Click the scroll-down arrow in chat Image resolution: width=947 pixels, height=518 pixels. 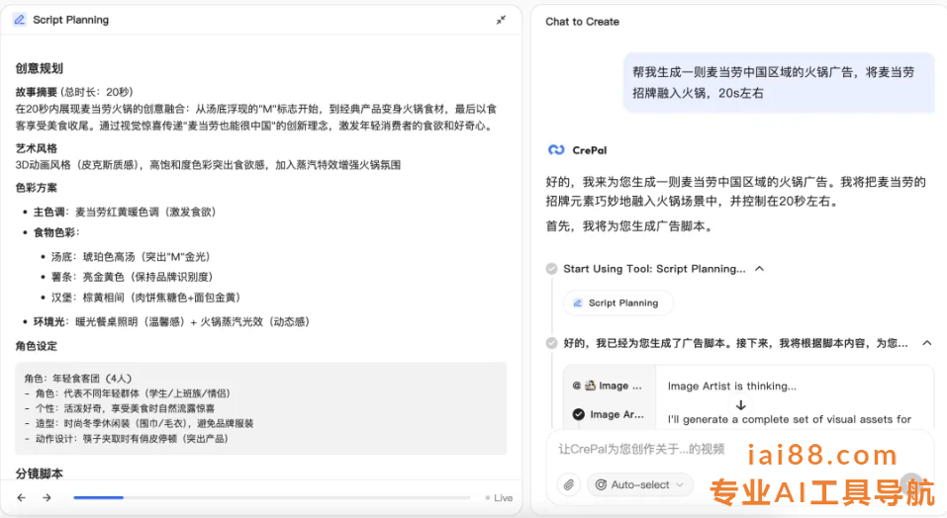[741, 405]
